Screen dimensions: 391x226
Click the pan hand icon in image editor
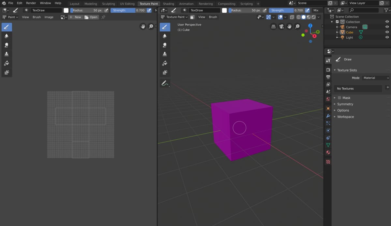point(143,27)
